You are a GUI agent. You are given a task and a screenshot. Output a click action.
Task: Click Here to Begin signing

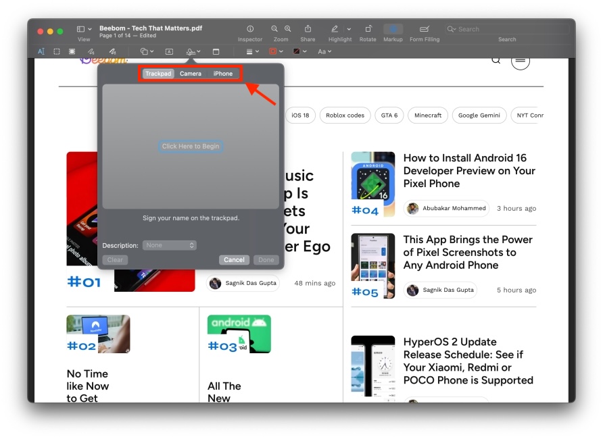[191, 147]
